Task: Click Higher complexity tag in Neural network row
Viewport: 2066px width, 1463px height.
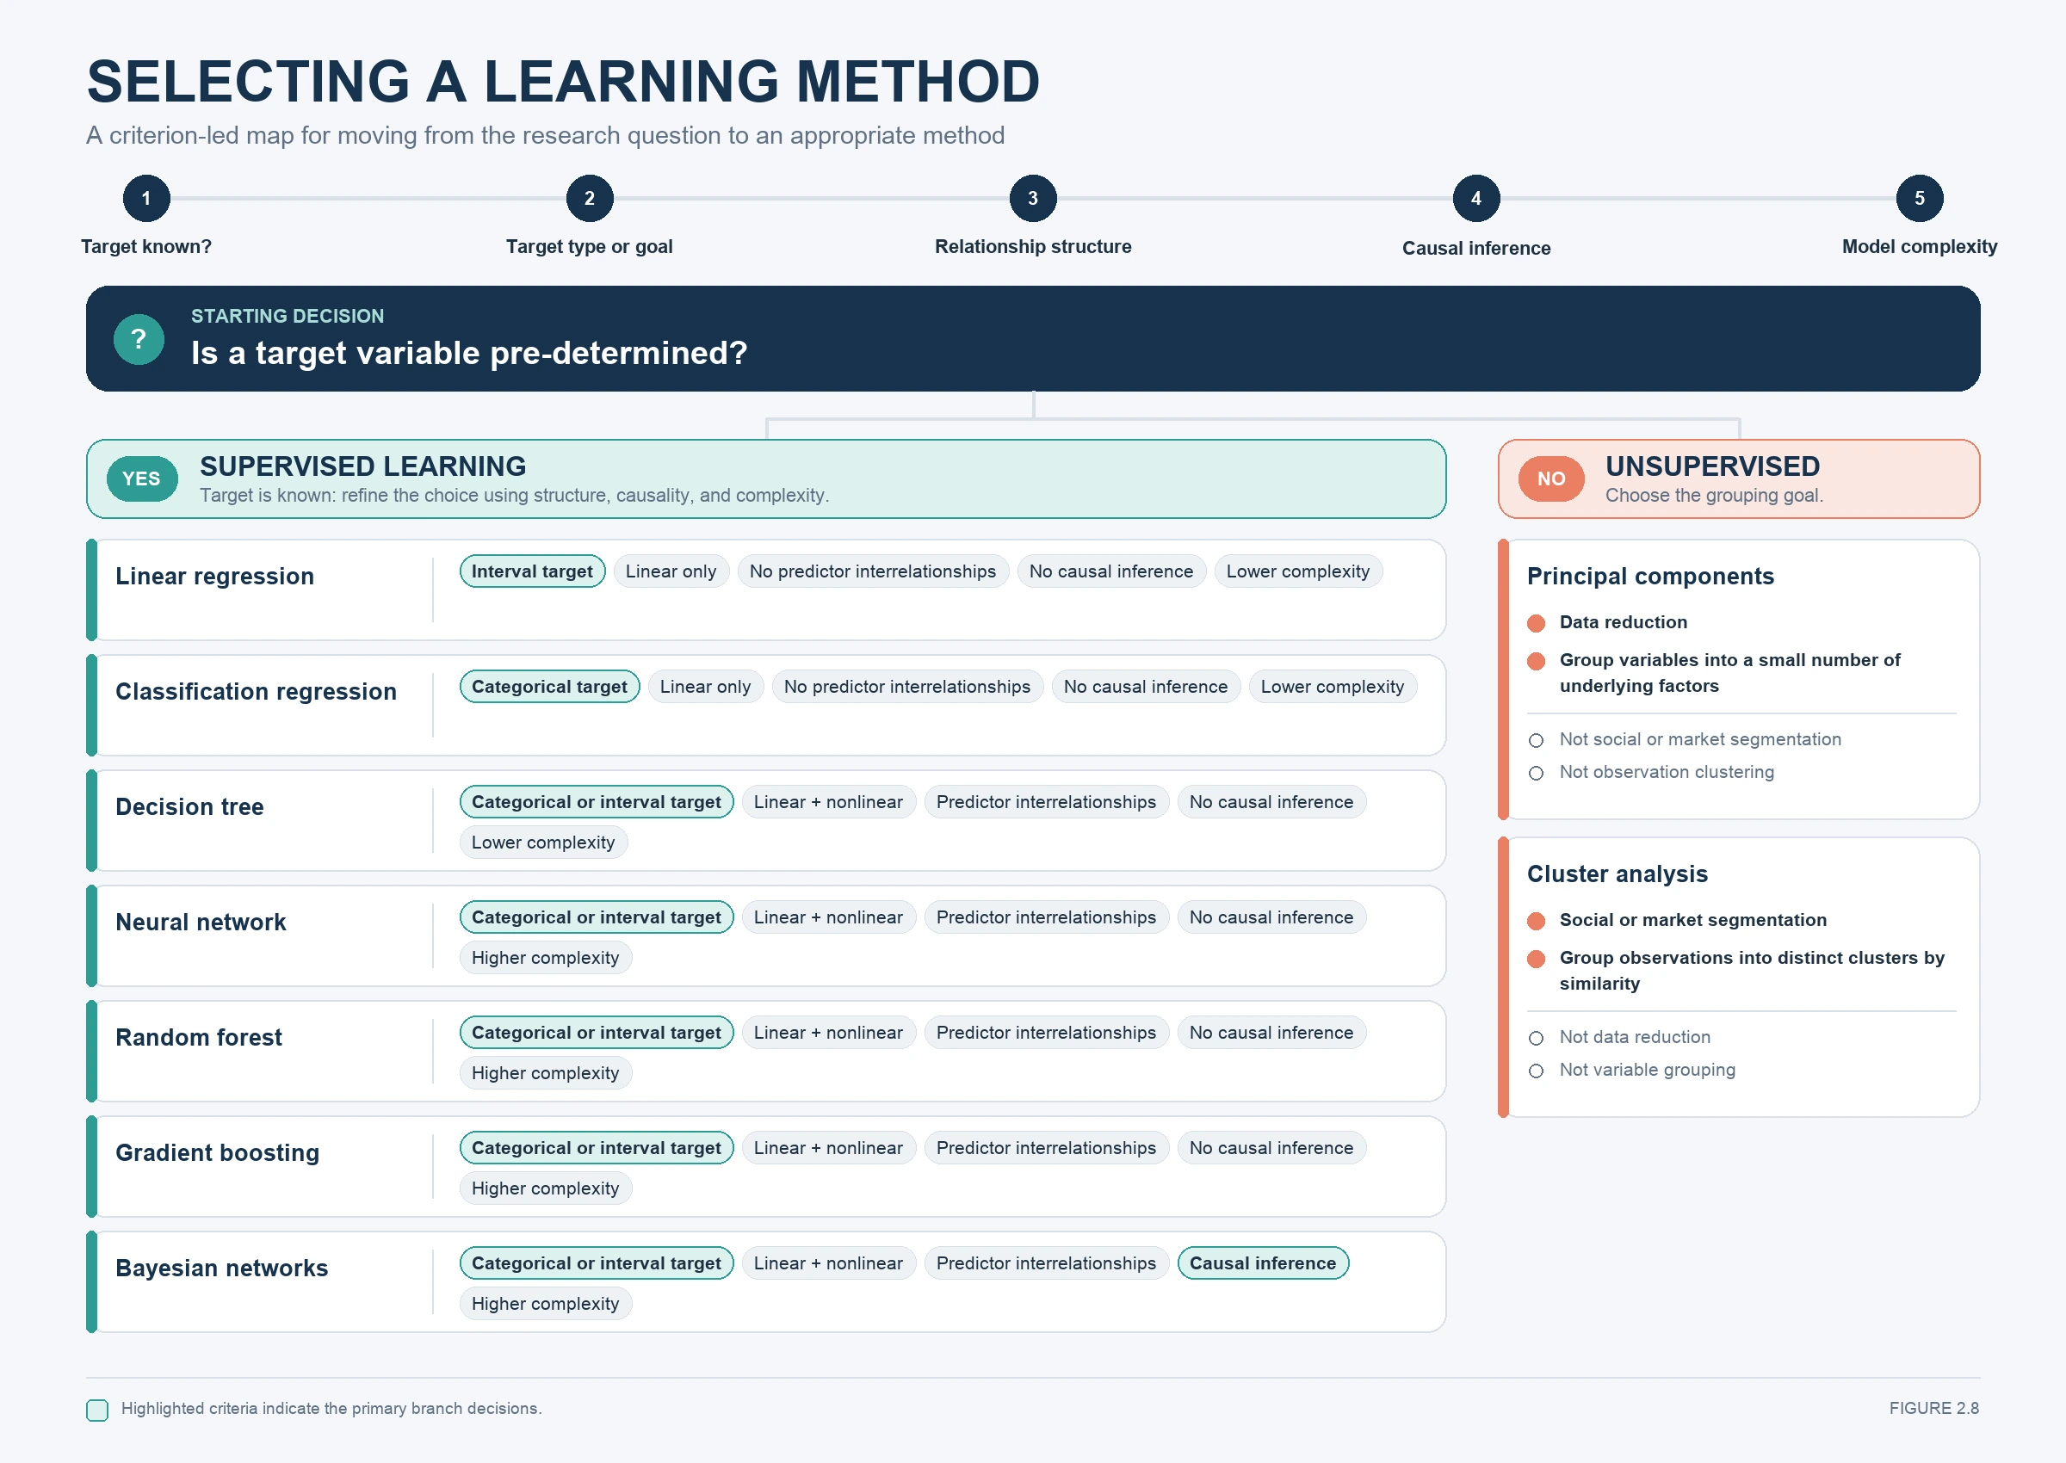Action: coord(545,958)
